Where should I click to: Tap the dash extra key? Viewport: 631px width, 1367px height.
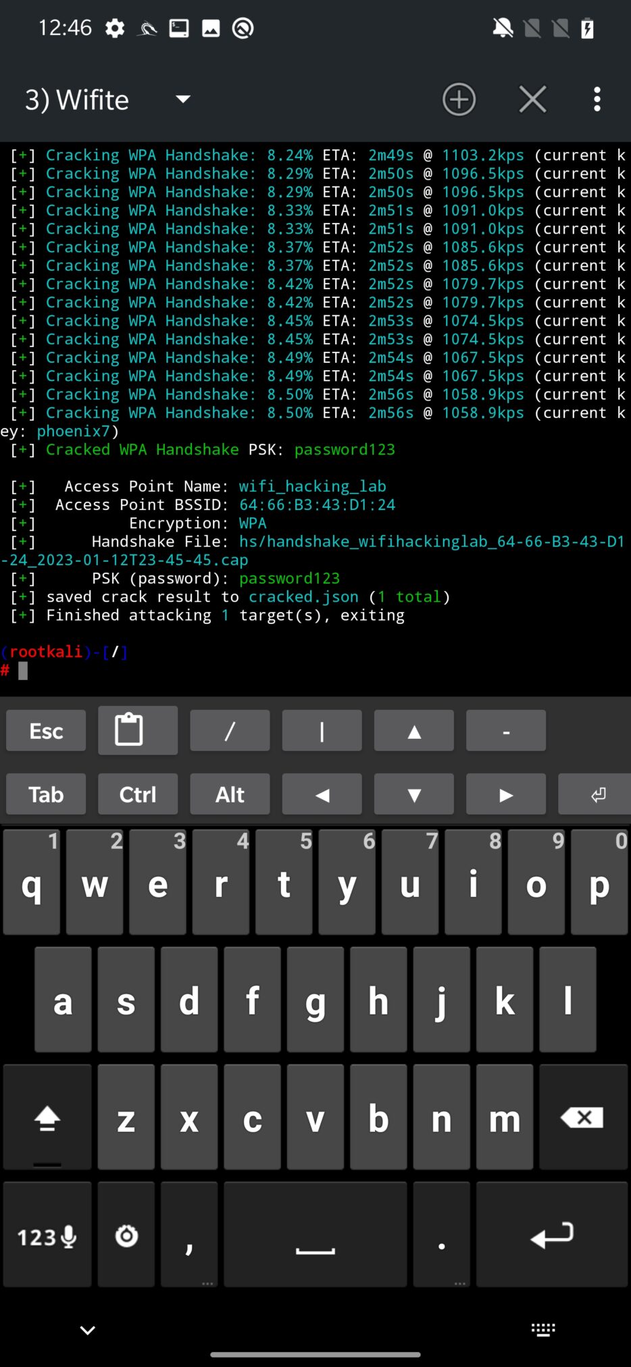click(506, 731)
